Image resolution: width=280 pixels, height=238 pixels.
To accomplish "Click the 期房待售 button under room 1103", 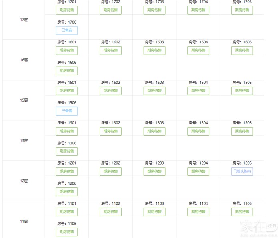I will (x=154, y=212).
